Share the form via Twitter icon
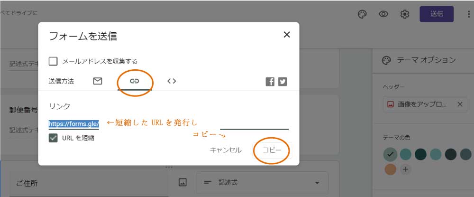 tap(283, 82)
